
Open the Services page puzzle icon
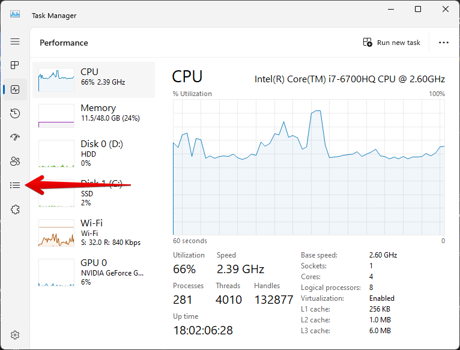15,209
